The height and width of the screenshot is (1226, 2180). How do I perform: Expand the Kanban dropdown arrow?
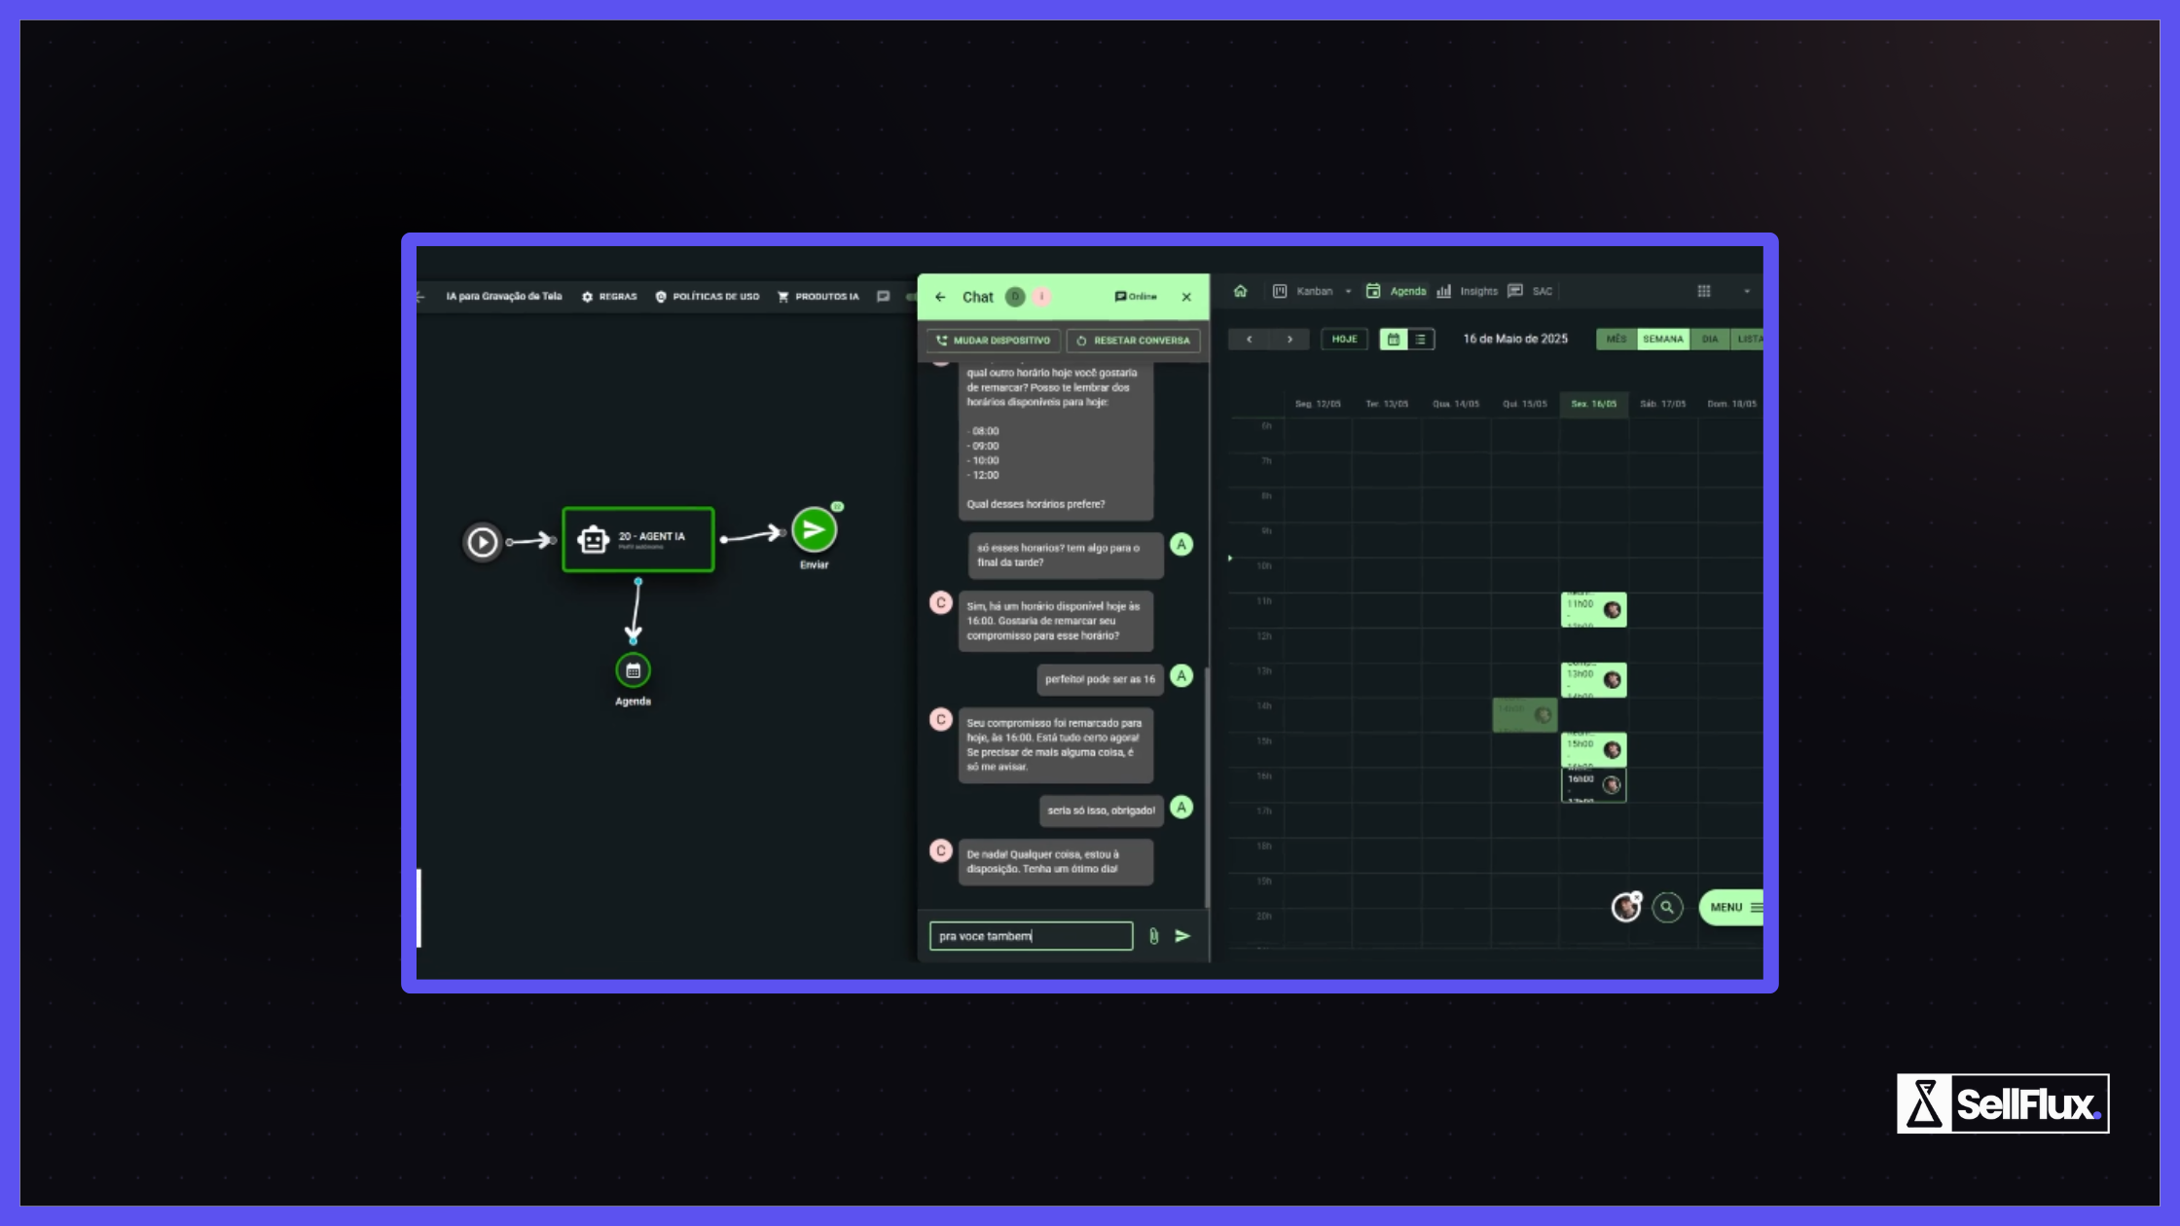[x=1348, y=291]
